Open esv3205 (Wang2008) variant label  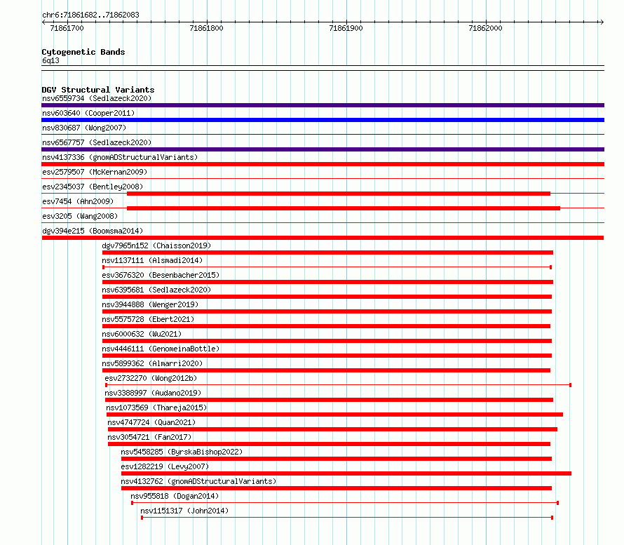coord(80,216)
